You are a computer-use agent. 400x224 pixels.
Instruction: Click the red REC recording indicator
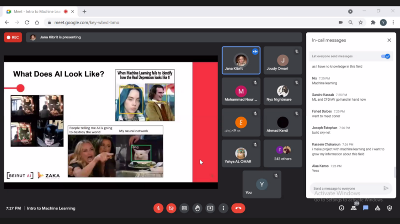click(x=13, y=37)
